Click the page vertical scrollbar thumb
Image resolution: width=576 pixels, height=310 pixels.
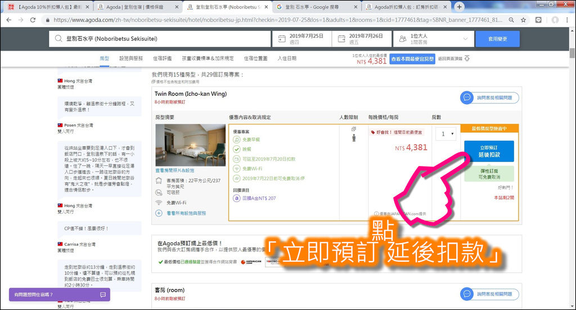click(x=572, y=52)
